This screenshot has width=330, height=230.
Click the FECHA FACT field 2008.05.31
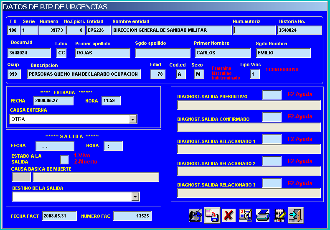point(59,216)
